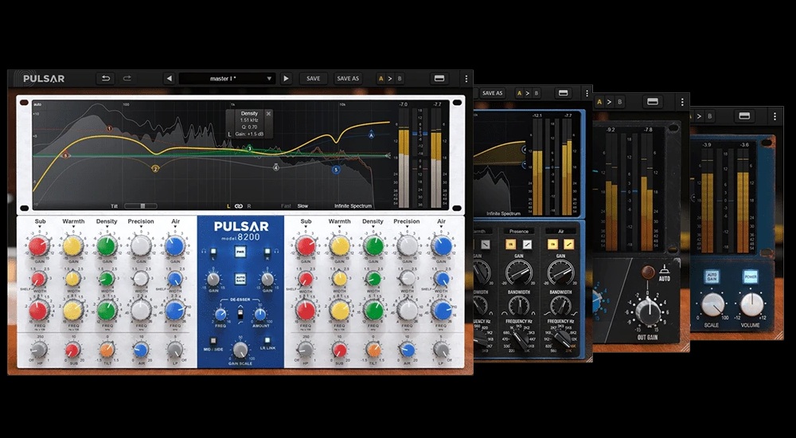Select the Slow analyzer speed
The height and width of the screenshot is (438, 796).
(x=302, y=205)
